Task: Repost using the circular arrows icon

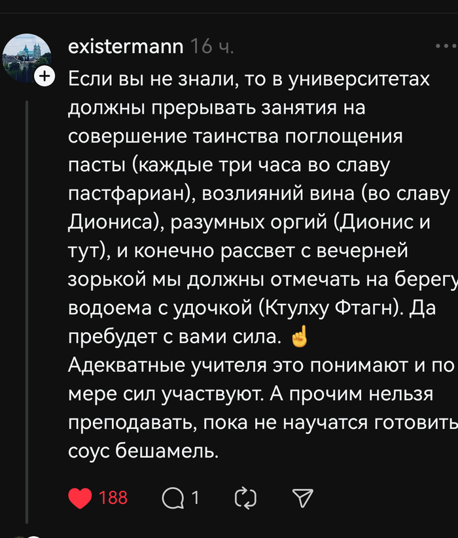Action: 245,498
